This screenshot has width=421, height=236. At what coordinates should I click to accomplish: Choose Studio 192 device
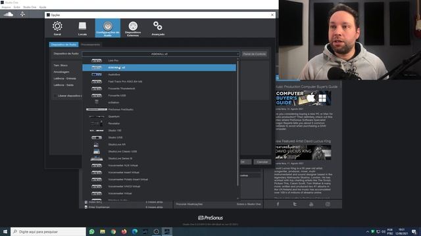point(159,130)
